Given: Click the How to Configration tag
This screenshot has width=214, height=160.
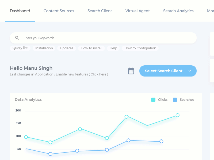Looking at the screenshot, I should (x=140, y=48).
